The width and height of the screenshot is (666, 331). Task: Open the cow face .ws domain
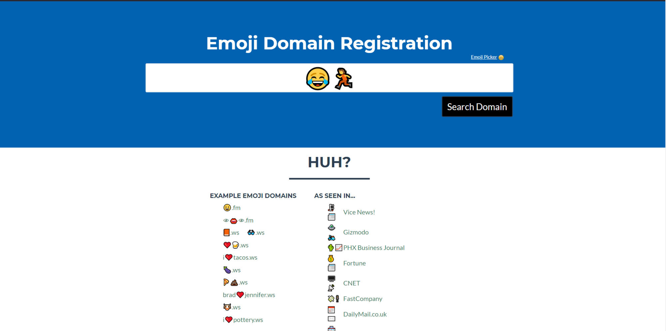[232, 307]
